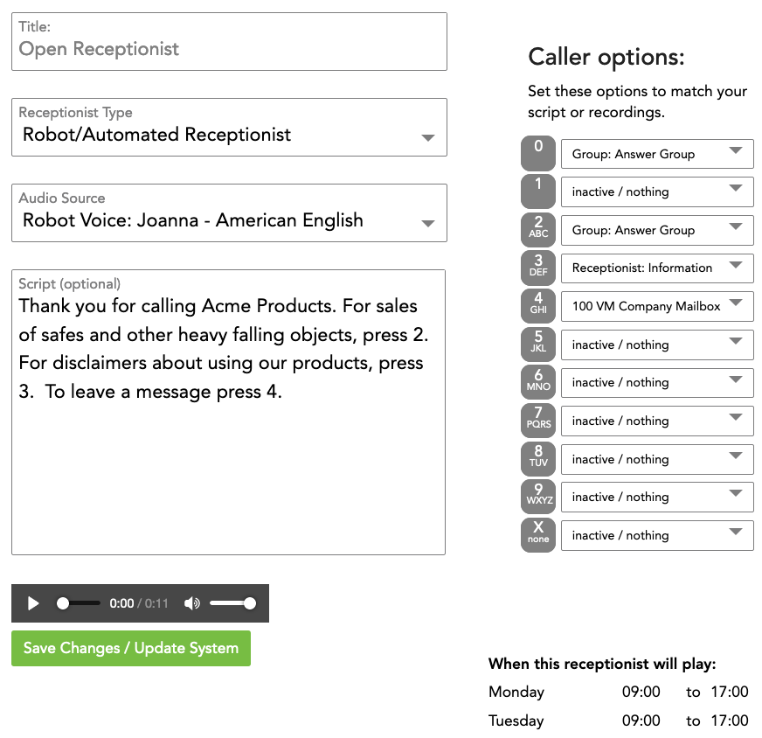762x738 pixels.
Task: Play the receptionist audio preview
Action: 33,603
